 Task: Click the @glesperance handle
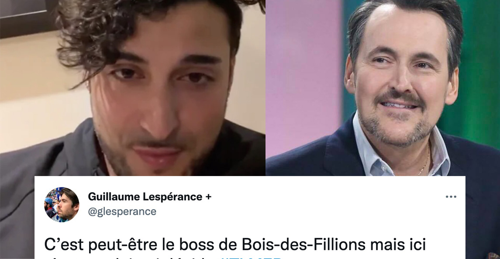point(122,211)
